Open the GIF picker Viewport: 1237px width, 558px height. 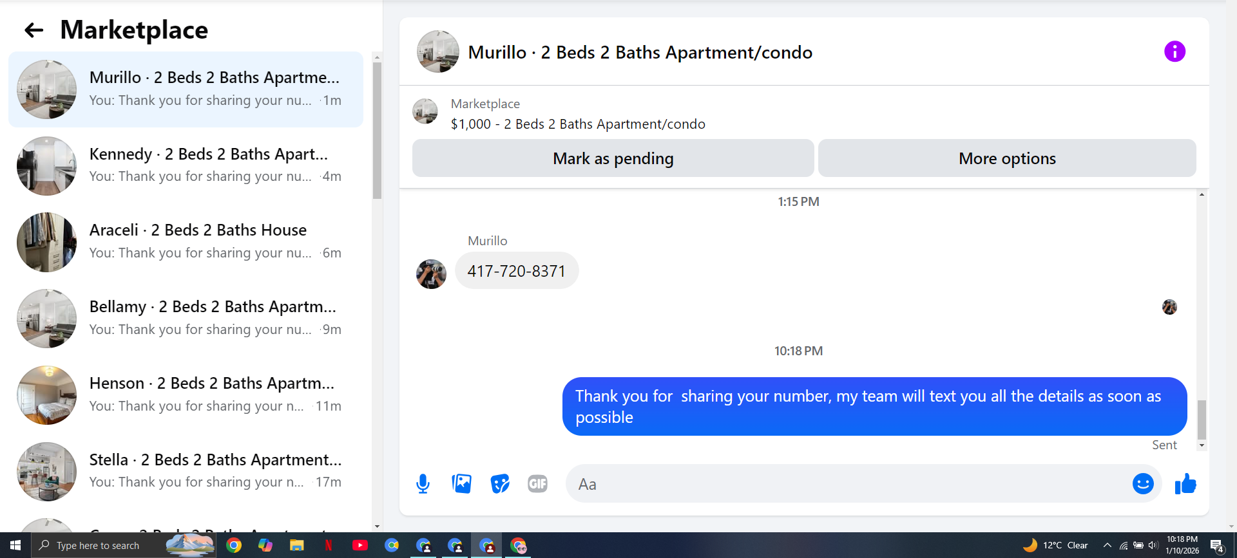[x=537, y=483]
